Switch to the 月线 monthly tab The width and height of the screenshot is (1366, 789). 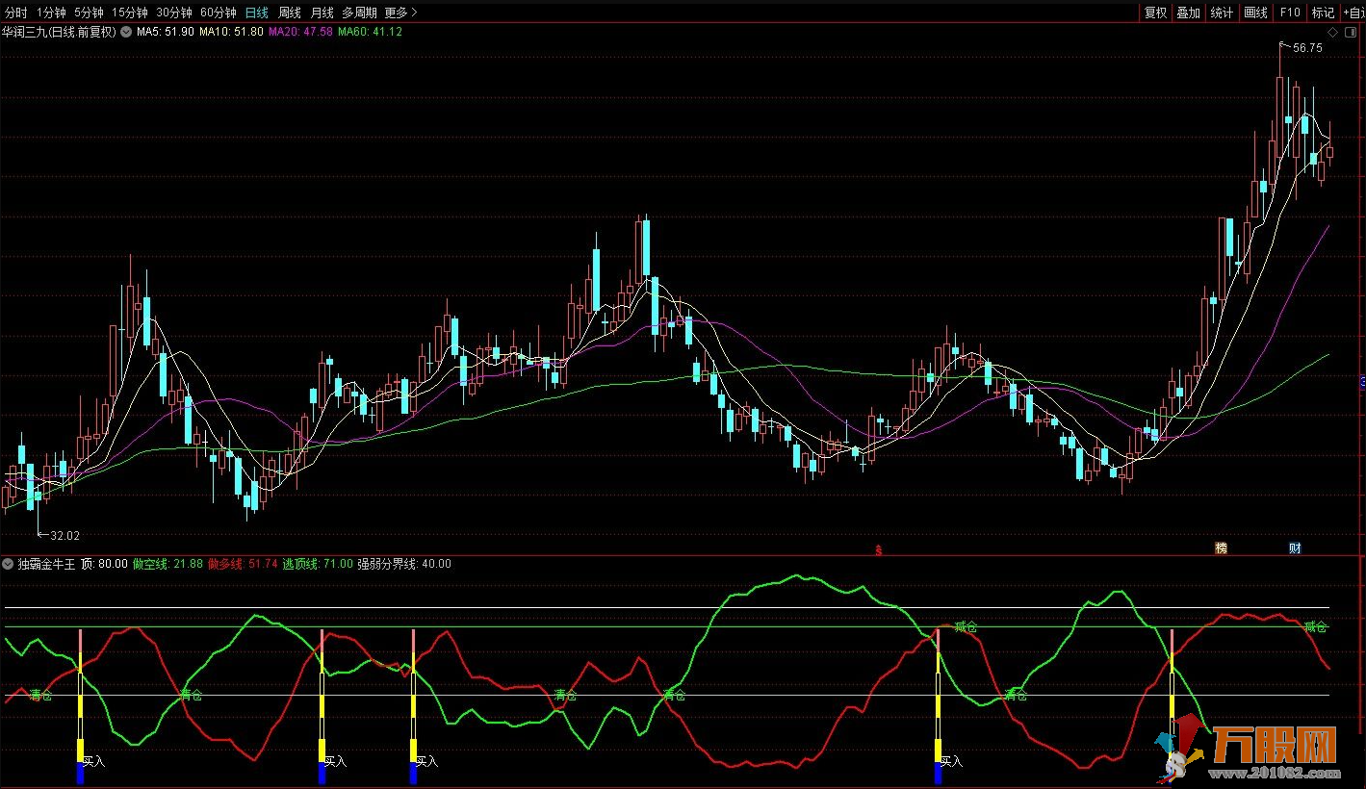(x=322, y=13)
